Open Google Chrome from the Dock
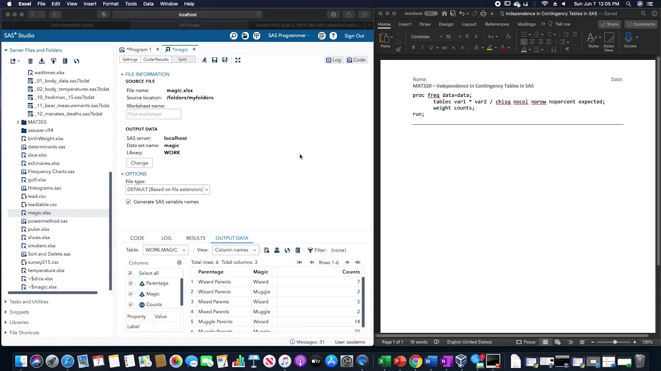 (x=415, y=361)
